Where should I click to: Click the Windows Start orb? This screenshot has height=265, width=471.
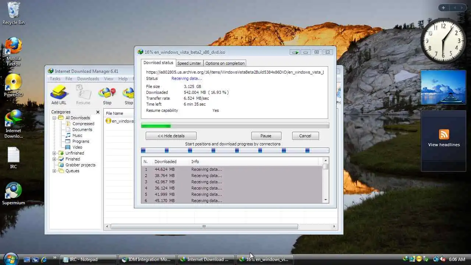tap(10, 259)
